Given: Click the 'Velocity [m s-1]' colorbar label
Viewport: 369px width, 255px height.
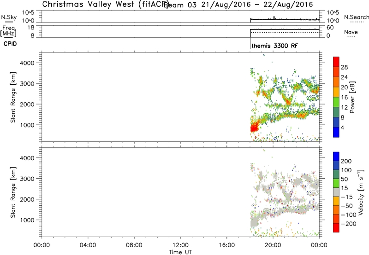Looking at the screenshot, I should tap(361, 192).
